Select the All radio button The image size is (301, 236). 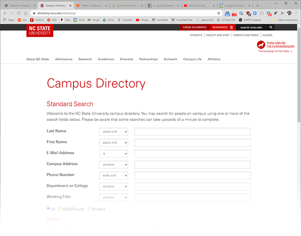(48, 208)
